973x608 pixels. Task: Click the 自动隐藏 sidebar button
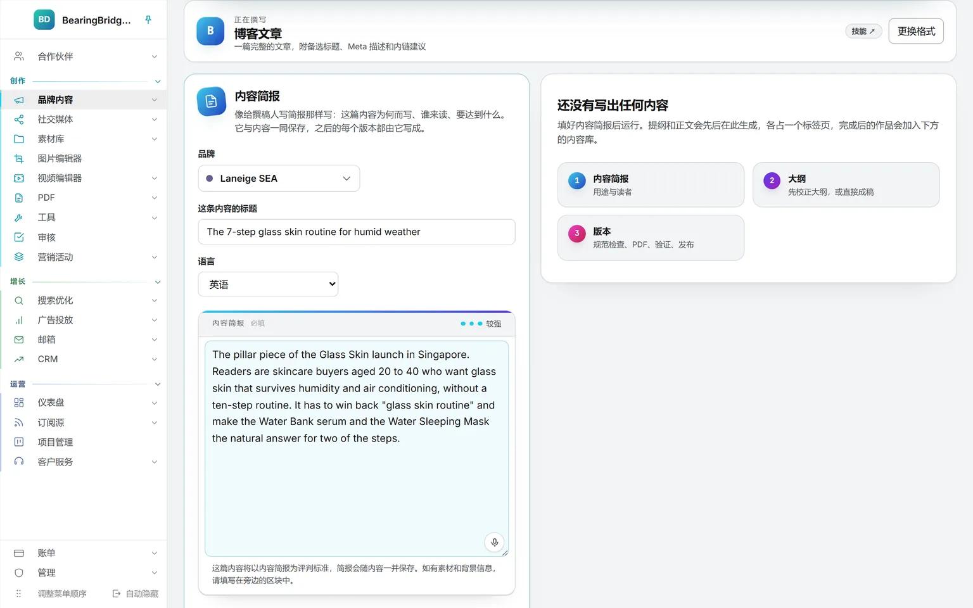tap(136, 593)
